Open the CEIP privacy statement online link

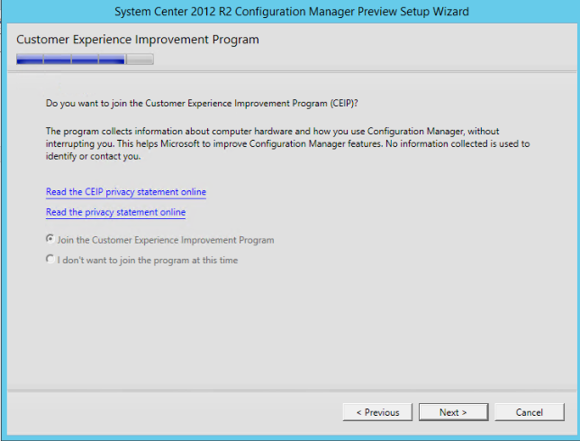coord(126,192)
